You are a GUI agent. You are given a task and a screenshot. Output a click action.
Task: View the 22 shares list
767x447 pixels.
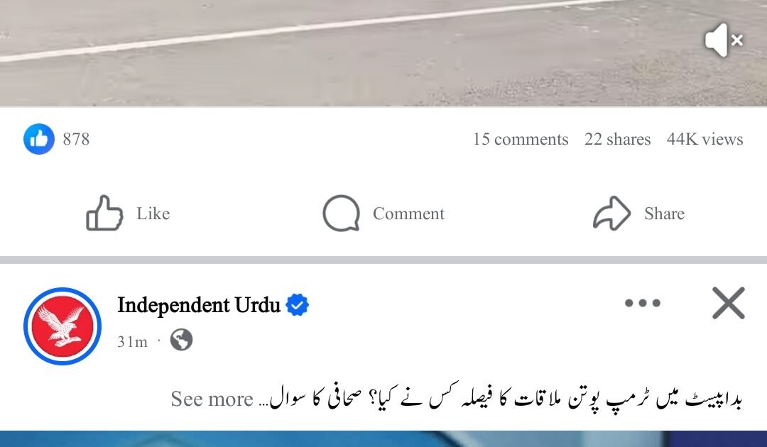tap(617, 139)
